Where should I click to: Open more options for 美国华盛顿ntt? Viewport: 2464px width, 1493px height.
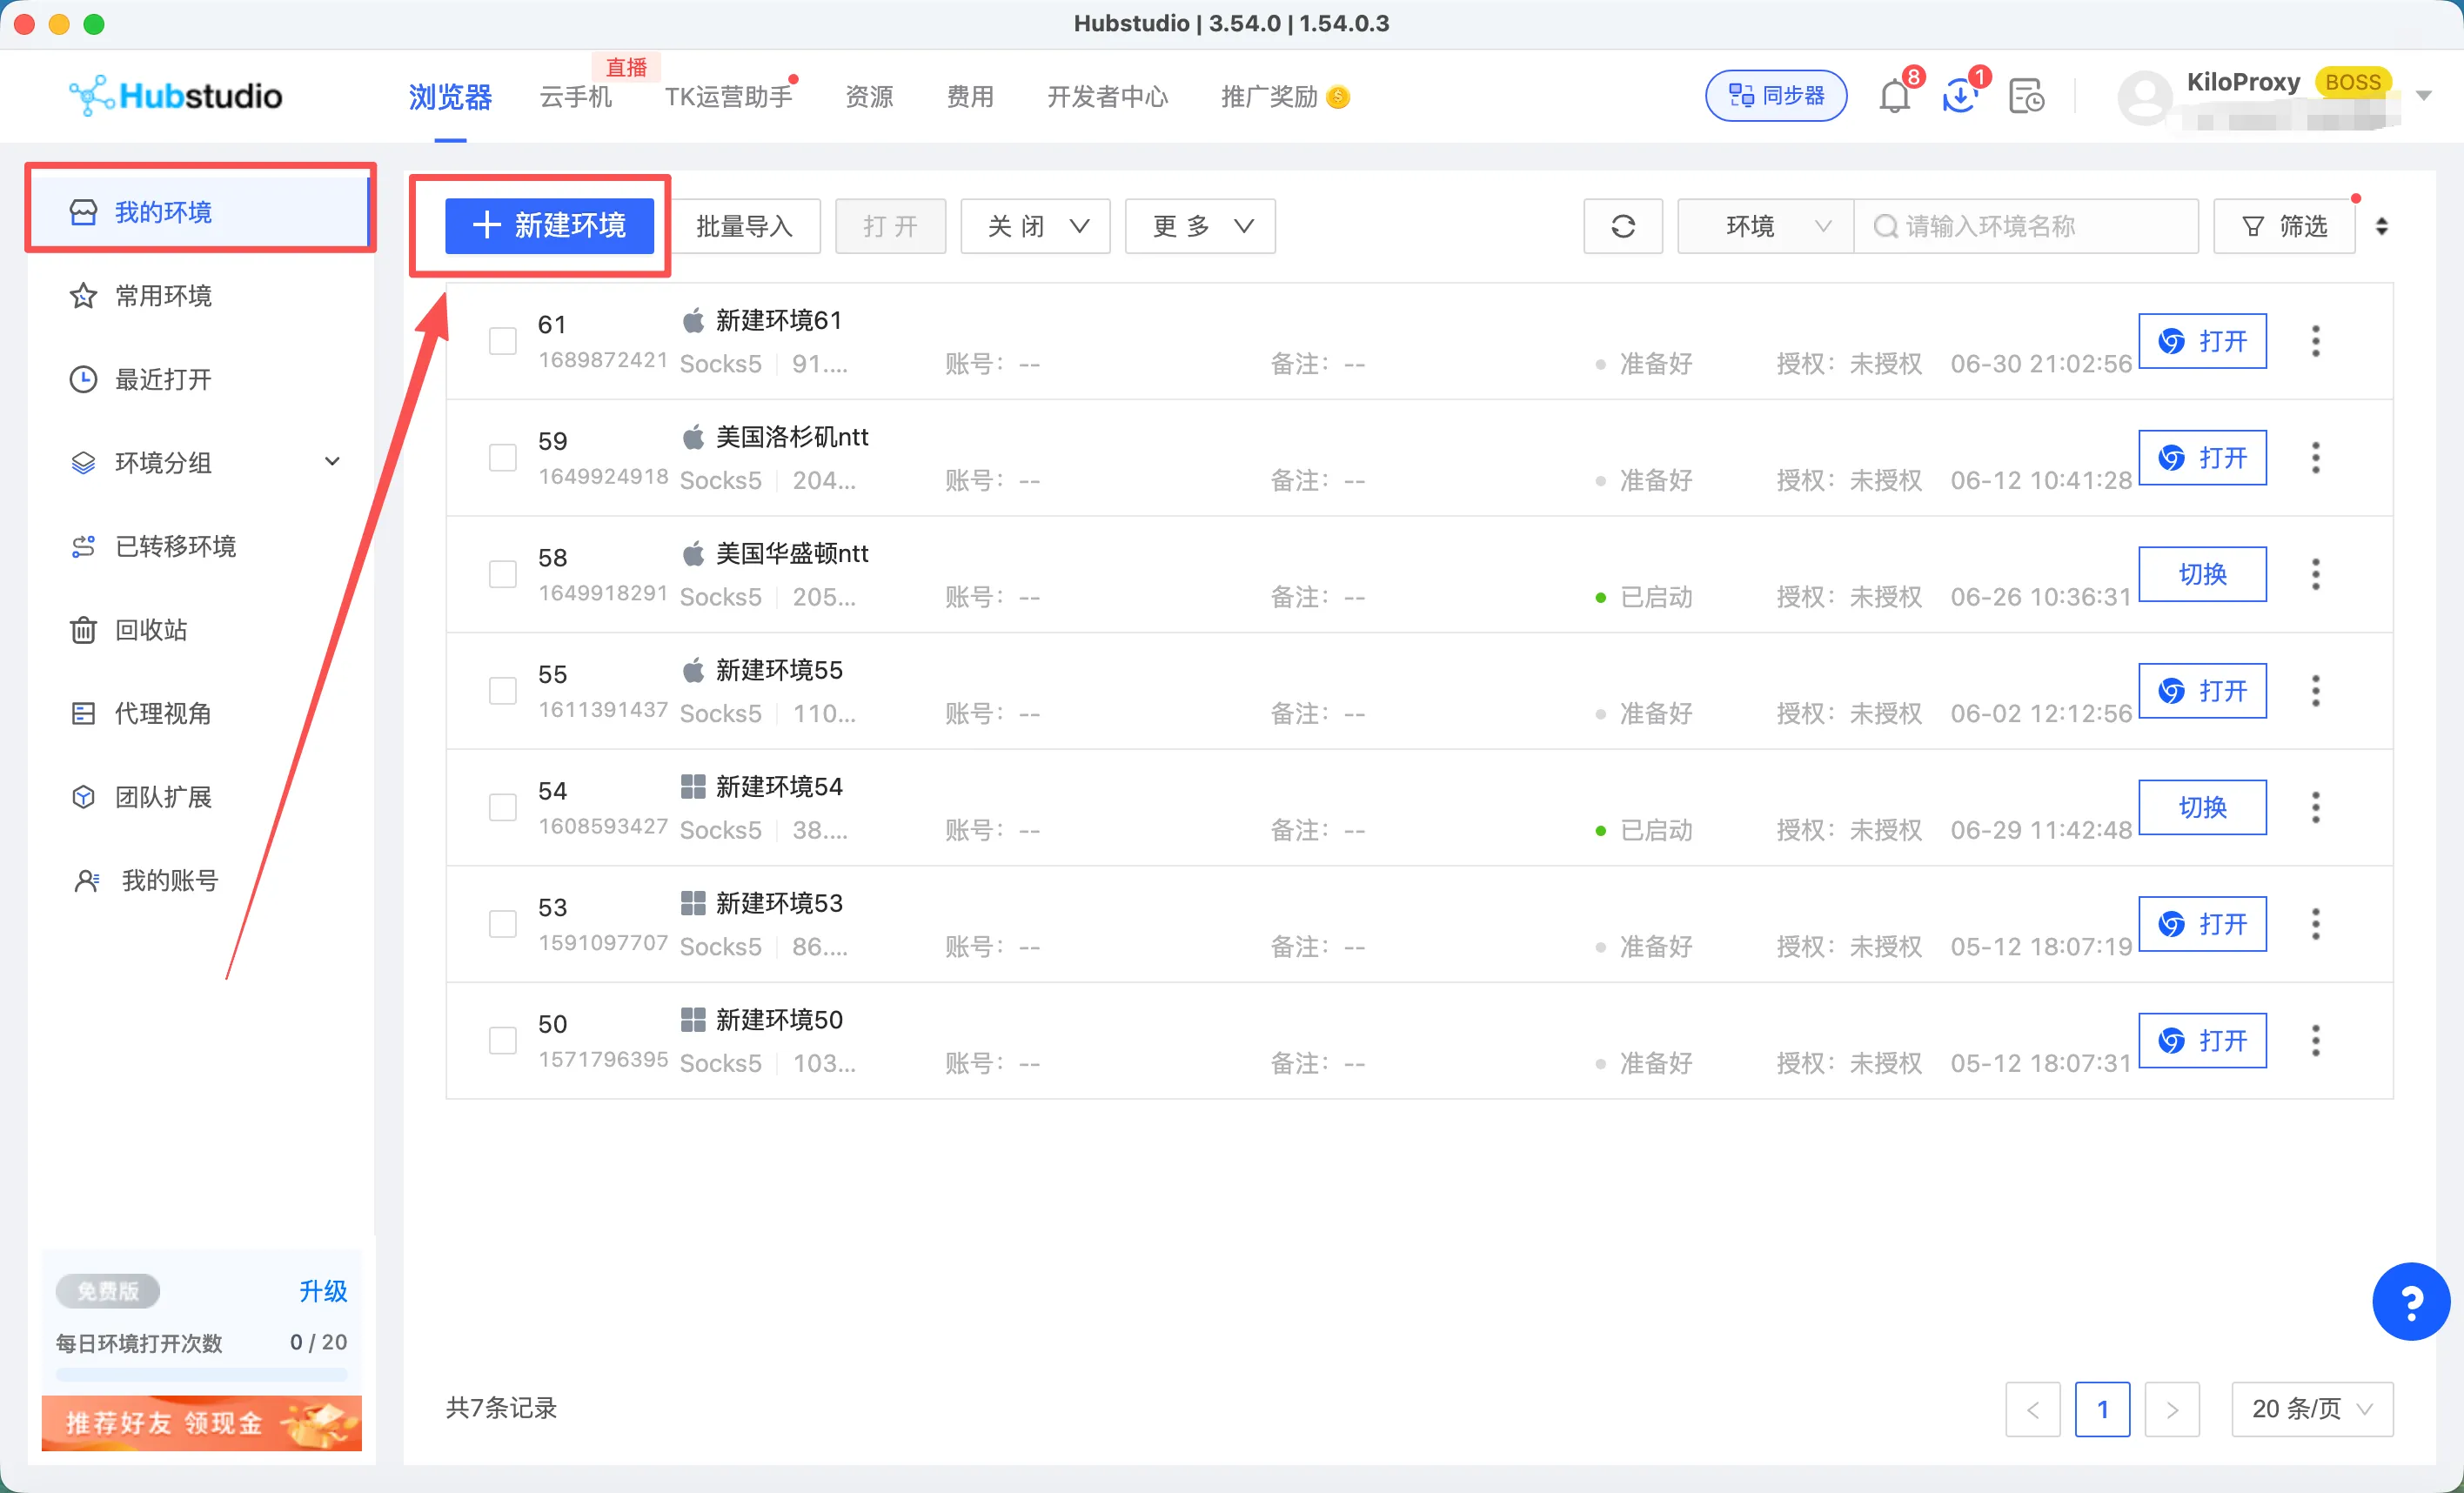click(2315, 574)
